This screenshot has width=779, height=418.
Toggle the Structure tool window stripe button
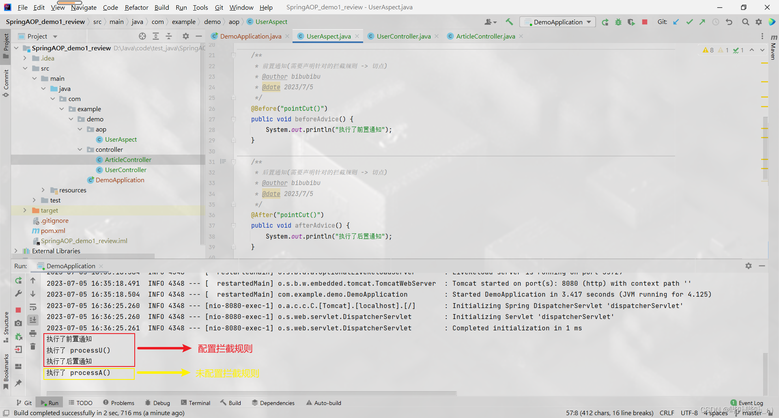[x=6, y=327]
